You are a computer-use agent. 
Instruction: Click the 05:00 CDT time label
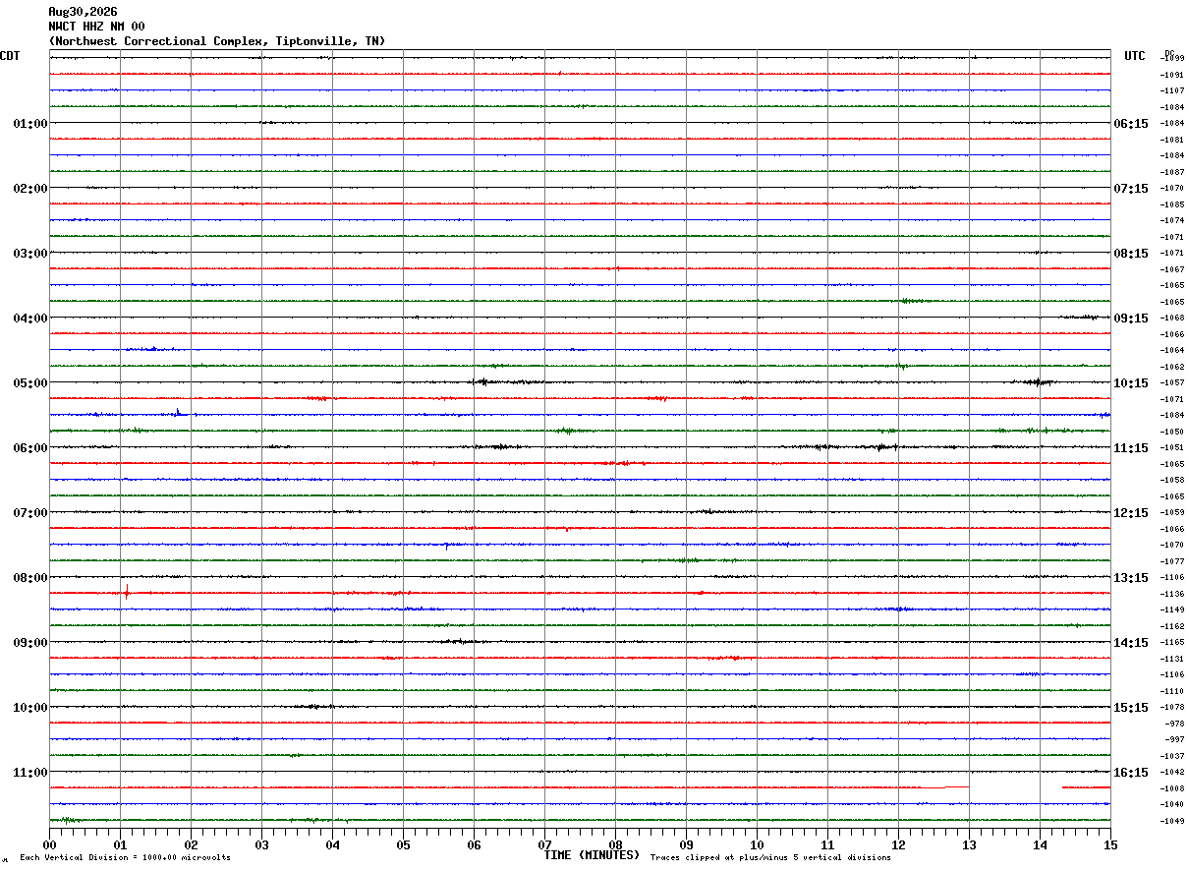point(30,383)
